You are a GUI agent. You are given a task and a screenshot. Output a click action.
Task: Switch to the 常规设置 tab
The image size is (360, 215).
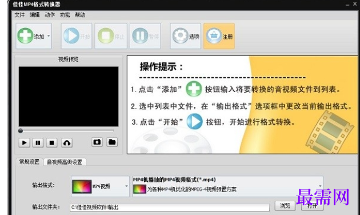point(29,162)
